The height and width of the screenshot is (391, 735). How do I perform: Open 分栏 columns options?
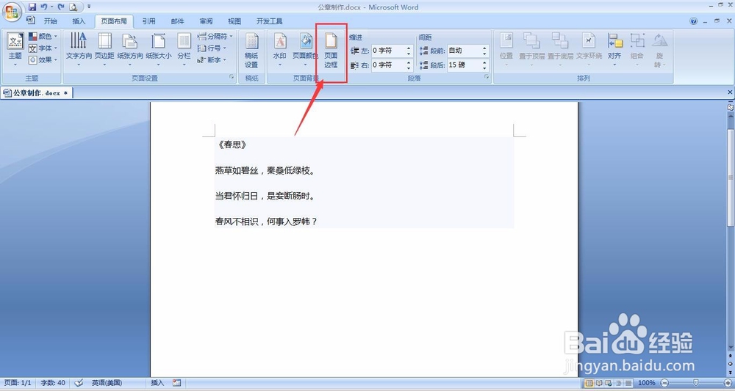[x=184, y=50]
